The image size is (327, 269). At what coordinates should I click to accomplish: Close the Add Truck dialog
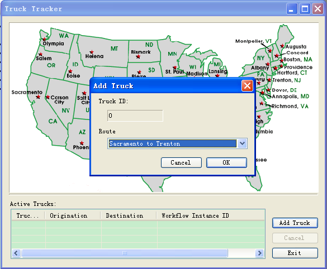[x=247, y=86]
